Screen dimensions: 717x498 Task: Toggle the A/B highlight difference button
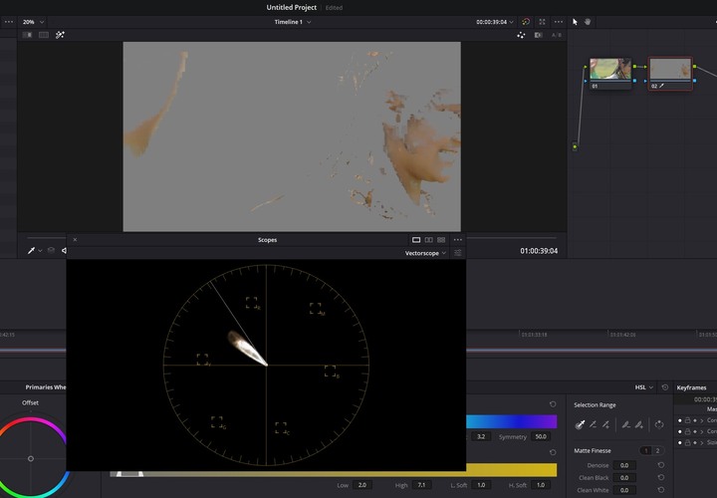[x=556, y=35]
